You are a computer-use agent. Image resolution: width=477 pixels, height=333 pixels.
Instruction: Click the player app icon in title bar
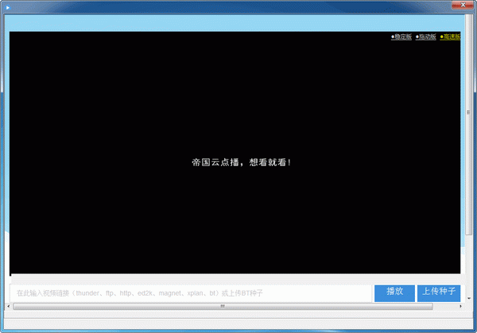point(8,7)
